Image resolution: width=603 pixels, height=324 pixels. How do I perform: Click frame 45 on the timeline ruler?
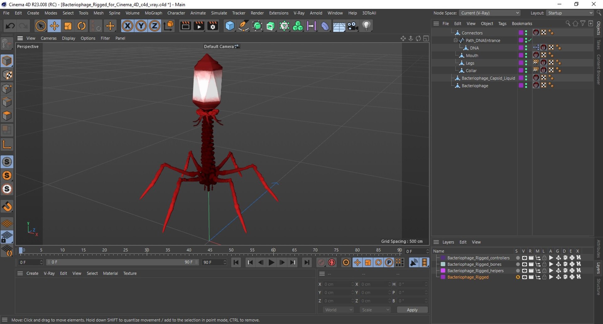(x=210, y=250)
